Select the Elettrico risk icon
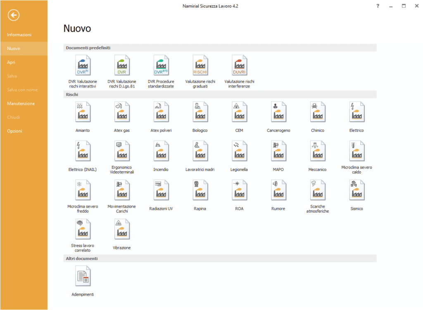This screenshot has width=423, height=310. click(356, 112)
